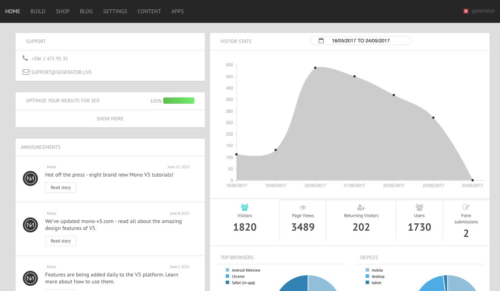The height and width of the screenshot is (291, 500).
Task: Click the Visitors count 1820
Action: coord(245,227)
